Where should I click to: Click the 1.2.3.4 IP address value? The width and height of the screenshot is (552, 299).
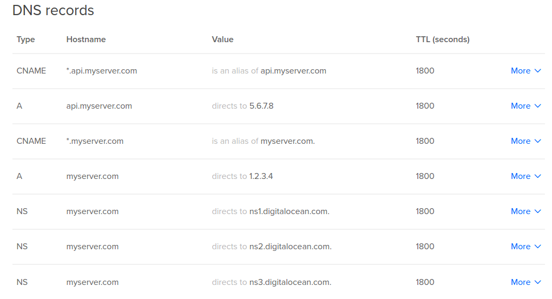coord(261,176)
